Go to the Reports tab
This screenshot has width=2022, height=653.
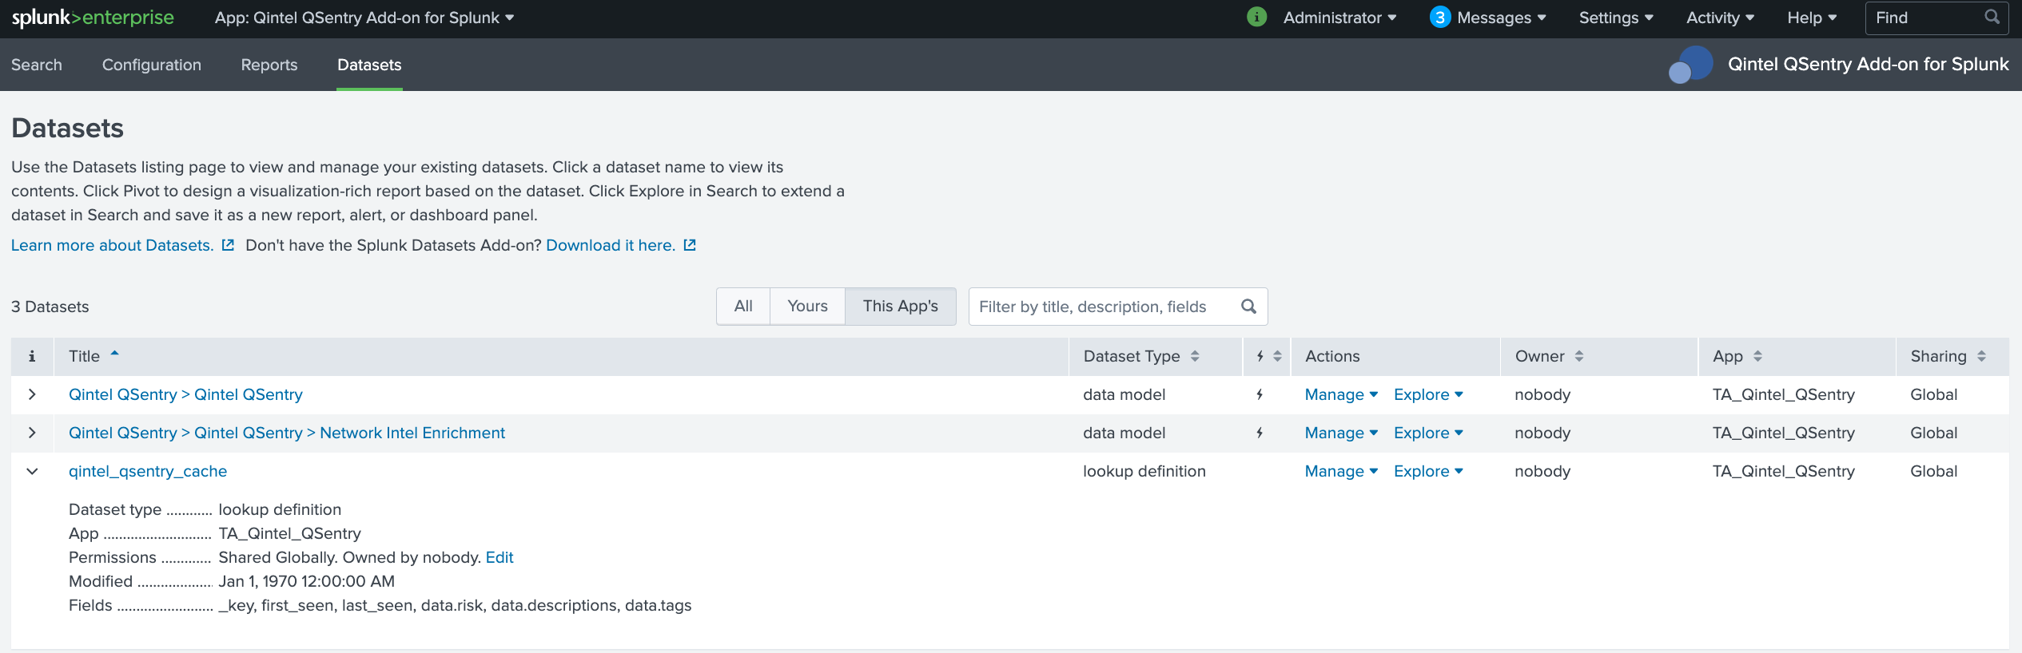tap(269, 65)
